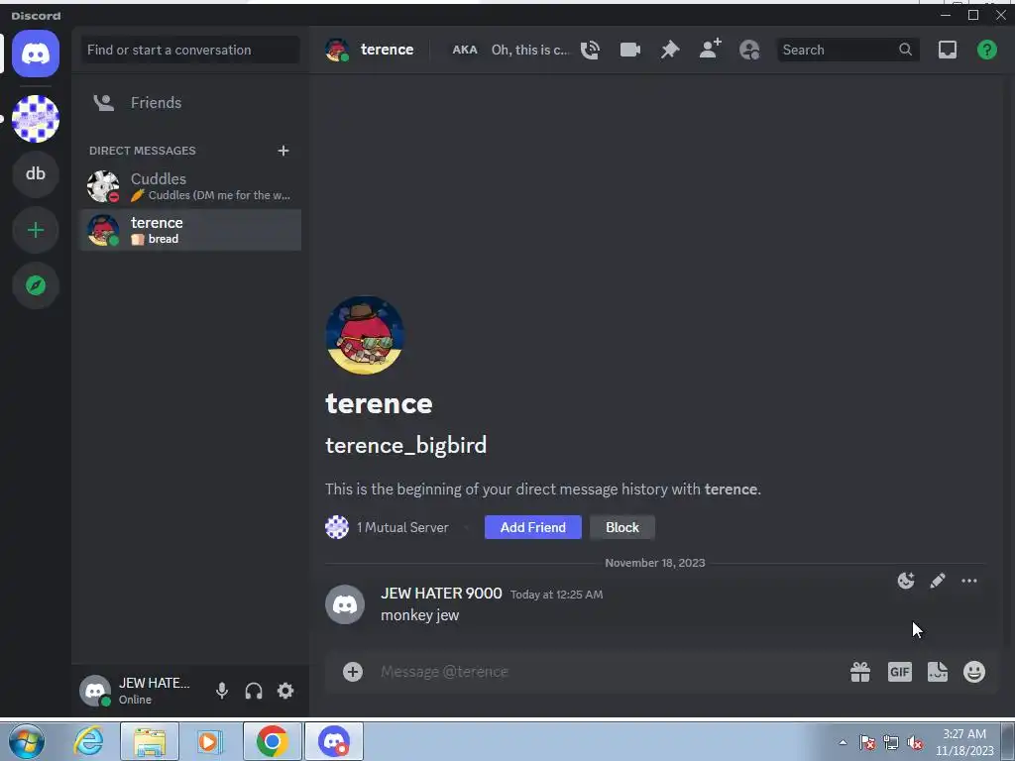
Task: Open Explore Discoverable Servers compass
Action: 36,285
